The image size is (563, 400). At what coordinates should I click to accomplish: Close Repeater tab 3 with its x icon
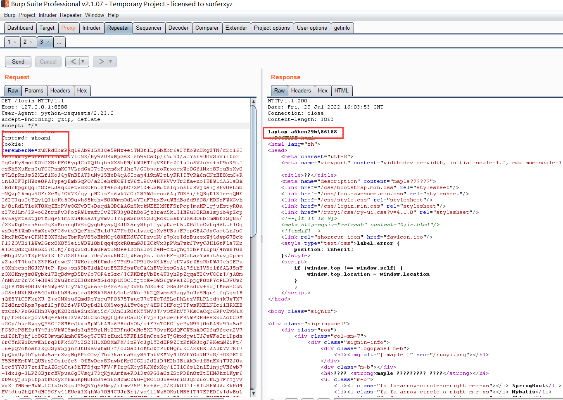(x=48, y=42)
